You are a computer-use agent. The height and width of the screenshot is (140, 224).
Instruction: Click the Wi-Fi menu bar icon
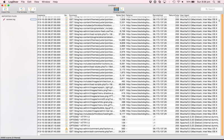(x=178, y=2)
